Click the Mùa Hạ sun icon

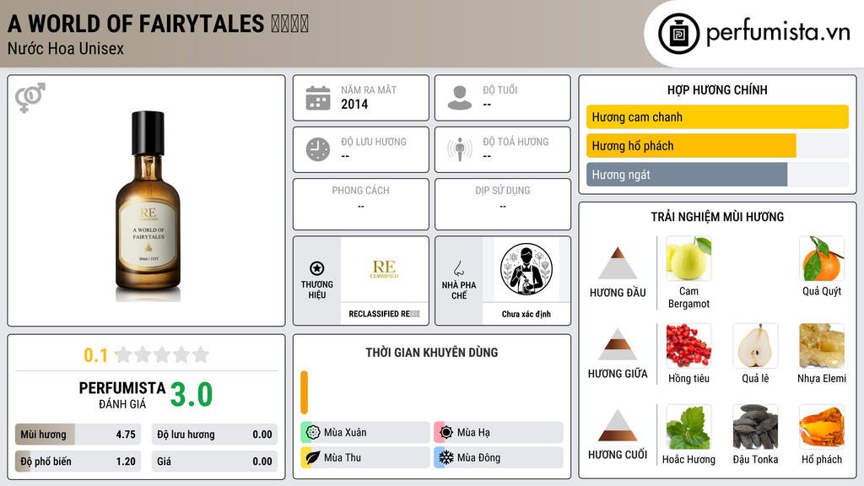(446, 433)
